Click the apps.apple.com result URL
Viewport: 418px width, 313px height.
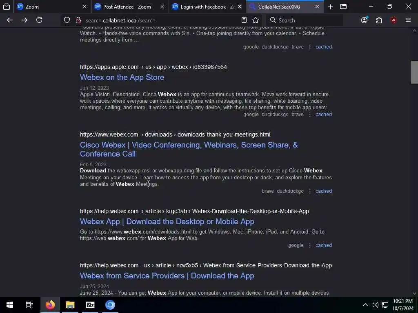[153, 67]
